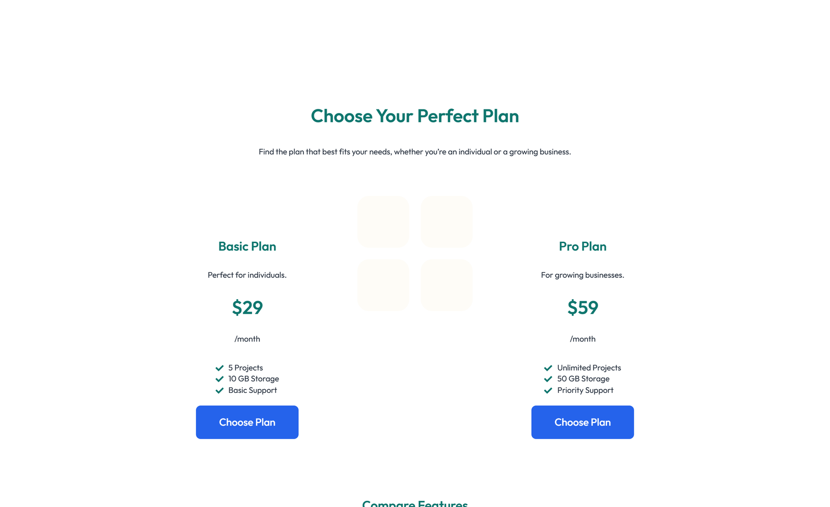Click the checkmark beside Basic Support
830x507 pixels.
(x=219, y=390)
